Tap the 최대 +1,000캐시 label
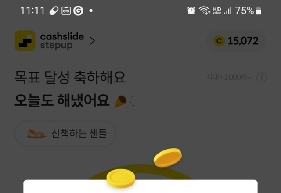Image resolution: width=281 pixels, height=193 pixels. click(229, 77)
